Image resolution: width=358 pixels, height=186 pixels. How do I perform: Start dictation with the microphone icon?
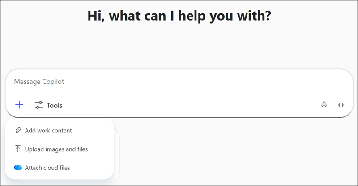point(324,105)
